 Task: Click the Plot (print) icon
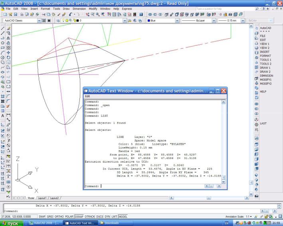22,14
